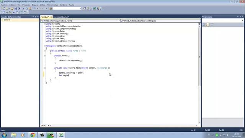This screenshot has height=138, width=245.
Task: Click the 'Lin 22' status bar entry
Action: click(x=193, y=130)
